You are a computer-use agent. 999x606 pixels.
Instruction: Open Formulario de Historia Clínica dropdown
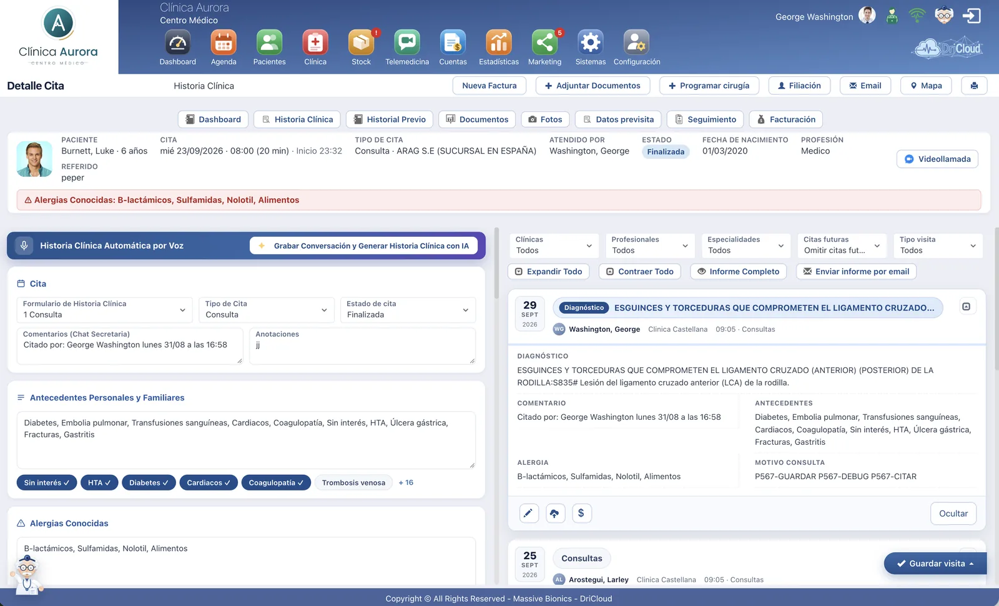tap(104, 310)
